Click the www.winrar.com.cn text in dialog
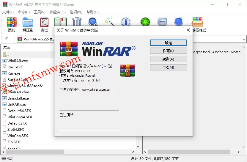 (96, 89)
